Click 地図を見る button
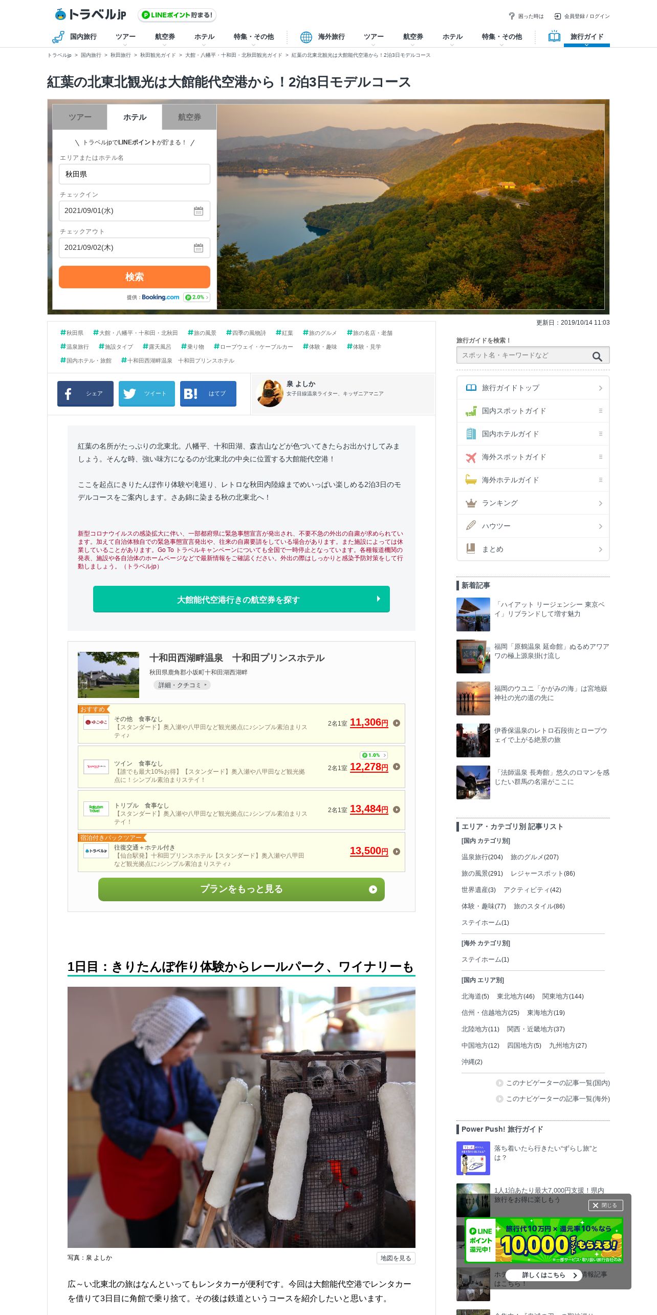Viewport: 657px width, 1315px height. (x=396, y=1258)
